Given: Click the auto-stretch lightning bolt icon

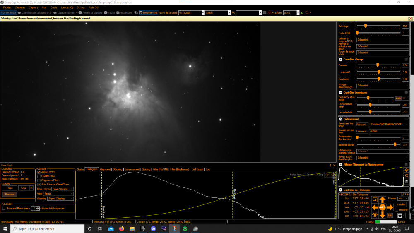Looking at the screenshot, I should point(407,170).
